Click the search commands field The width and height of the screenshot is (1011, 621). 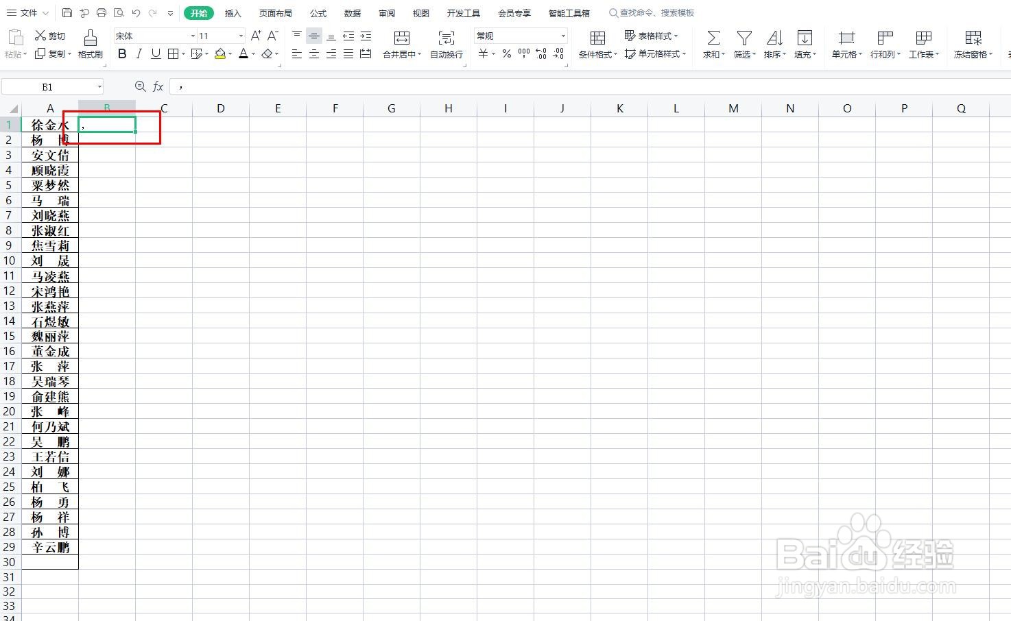[x=652, y=13]
